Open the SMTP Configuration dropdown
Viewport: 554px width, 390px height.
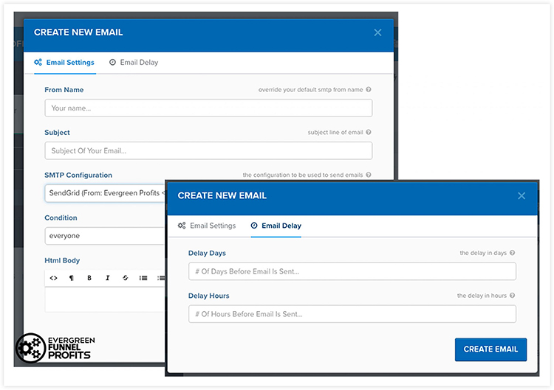click(x=106, y=193)
